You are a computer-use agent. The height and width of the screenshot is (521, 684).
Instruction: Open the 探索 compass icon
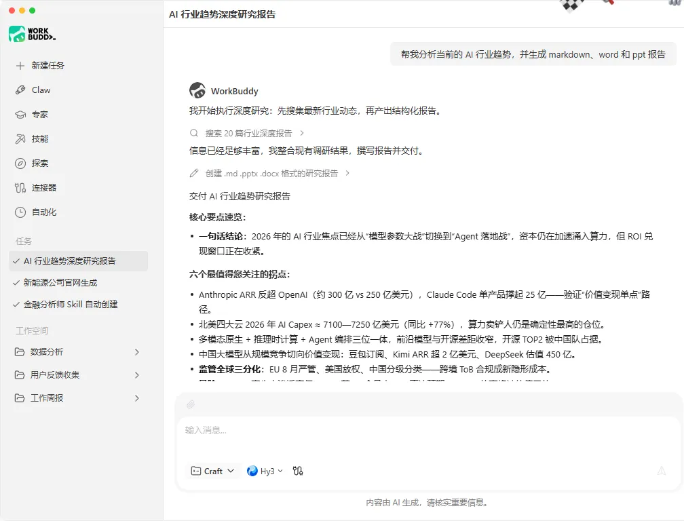coord(20,163)
